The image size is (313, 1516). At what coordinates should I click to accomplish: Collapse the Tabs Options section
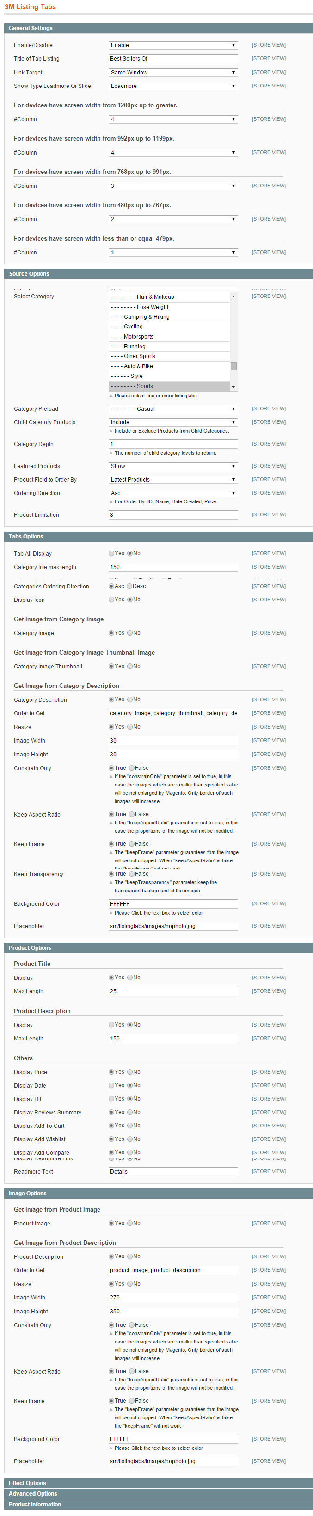click(158, 537)
